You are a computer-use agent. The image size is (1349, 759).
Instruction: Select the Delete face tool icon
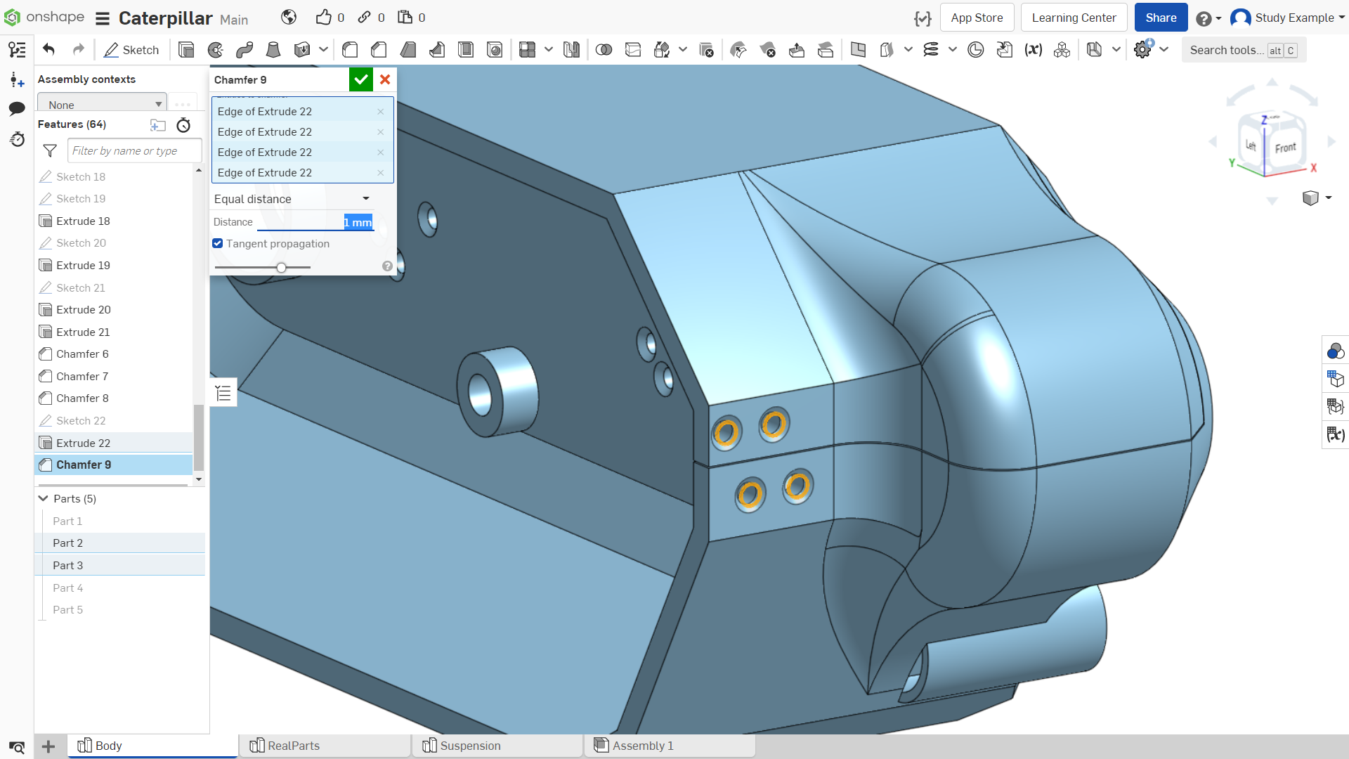point(767,50)
